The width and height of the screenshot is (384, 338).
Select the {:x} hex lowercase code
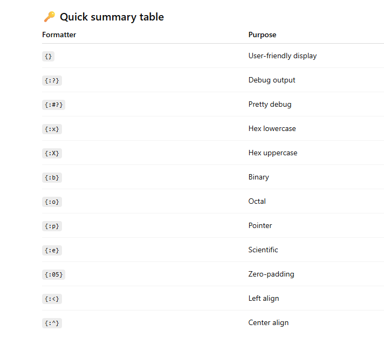(52, 129)
